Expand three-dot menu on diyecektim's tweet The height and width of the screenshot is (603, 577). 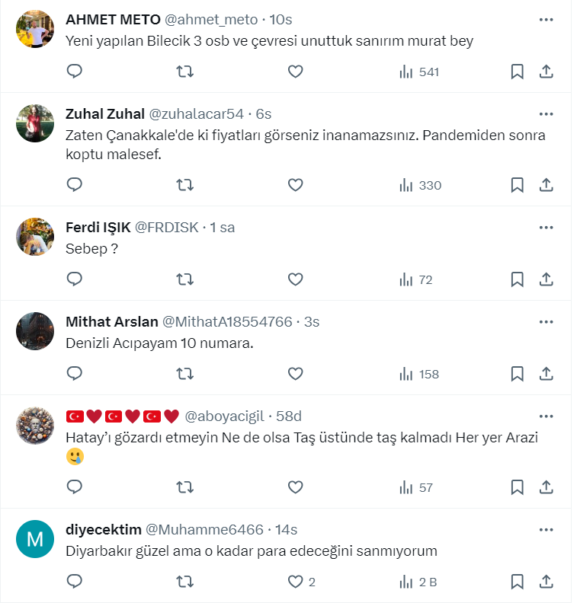546,530
